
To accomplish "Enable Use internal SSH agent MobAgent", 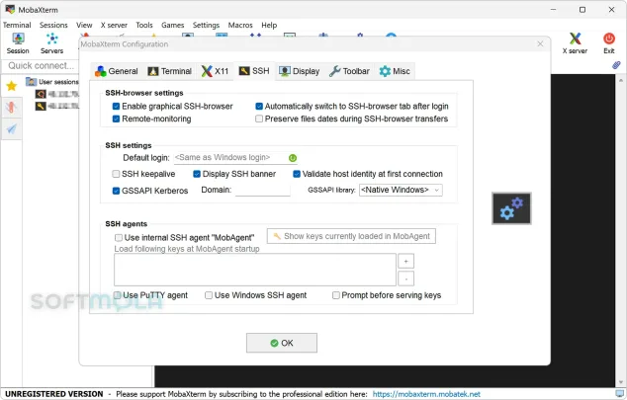I will pos(119,238).
